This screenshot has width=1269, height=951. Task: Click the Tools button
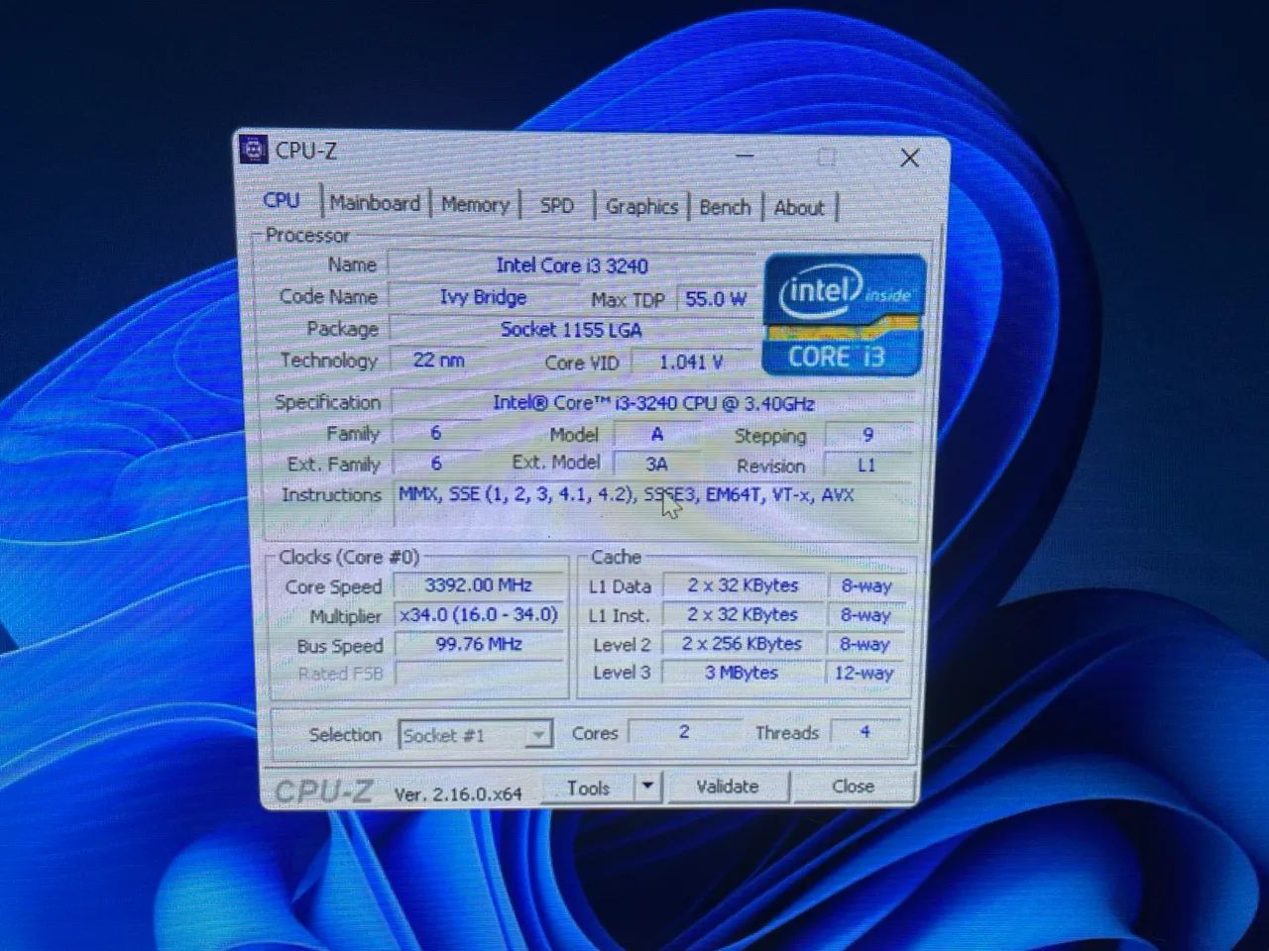click(x=588, y=788)
